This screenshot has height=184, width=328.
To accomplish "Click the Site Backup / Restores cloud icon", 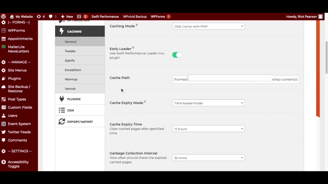I will [x=3, y=87].
